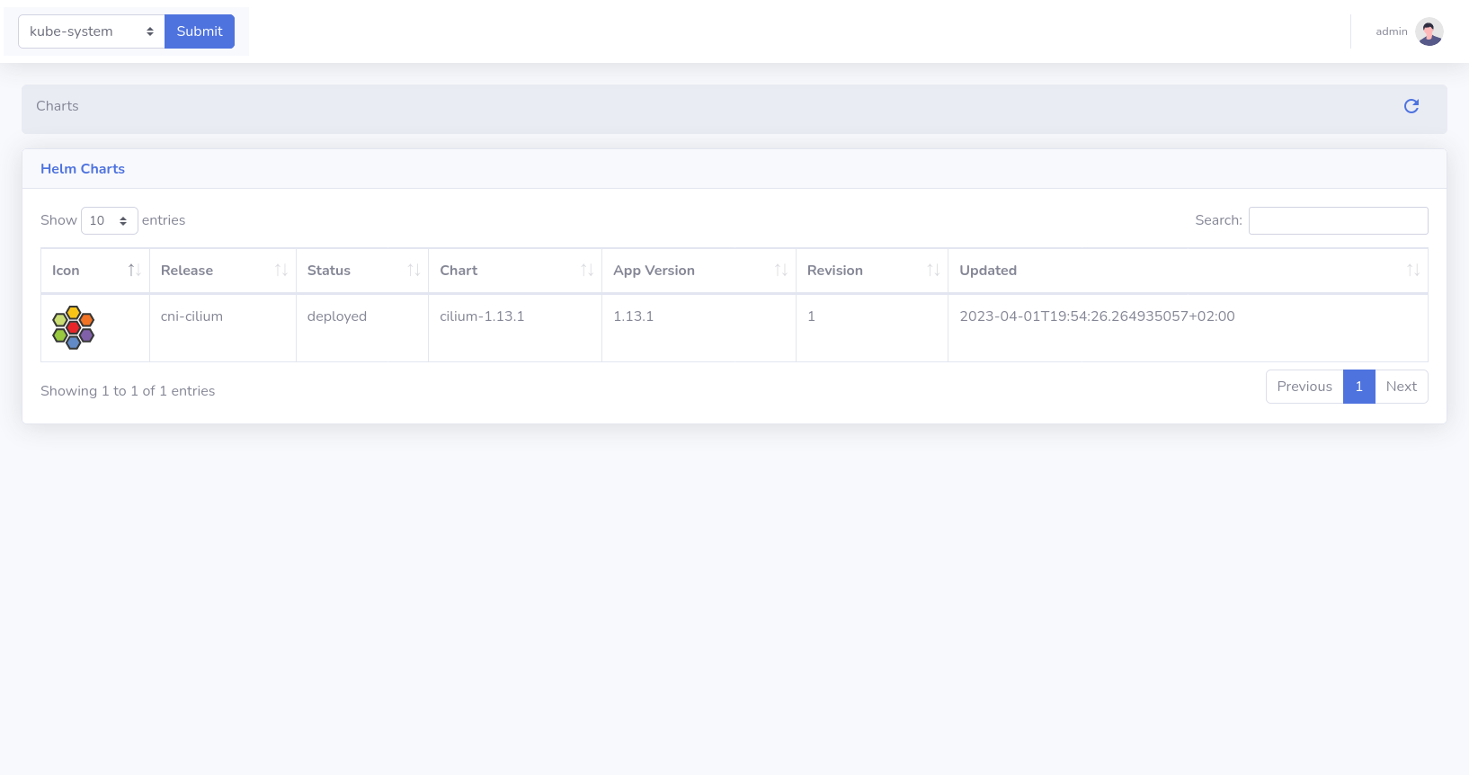Go to the Next page
Viewport: 1469px width, 775px height.
(1401, 387)
